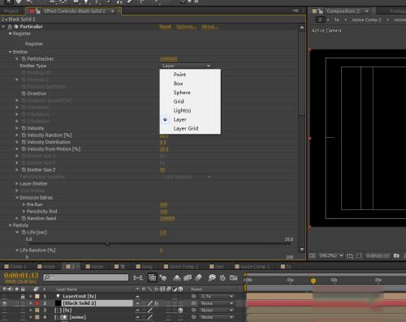406x322 pixels.
Task: Open the Graph Editor button
Action: [x=233, y=277]
